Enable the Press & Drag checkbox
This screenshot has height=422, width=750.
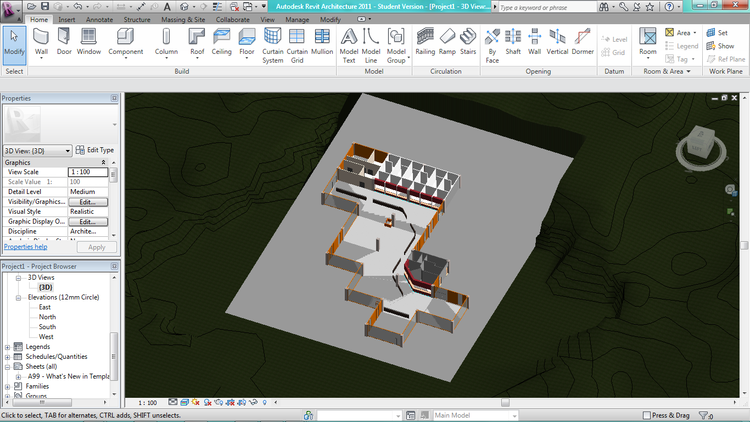[x=647, y=416]
